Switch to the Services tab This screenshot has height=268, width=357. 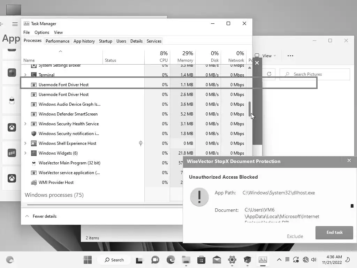pos(154,41)
